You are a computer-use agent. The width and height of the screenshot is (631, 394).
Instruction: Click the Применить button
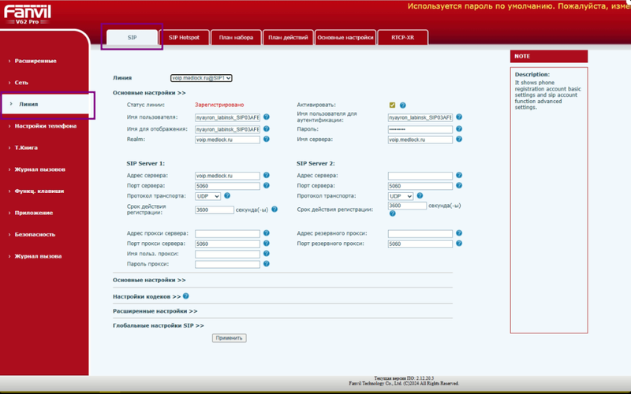229,338
